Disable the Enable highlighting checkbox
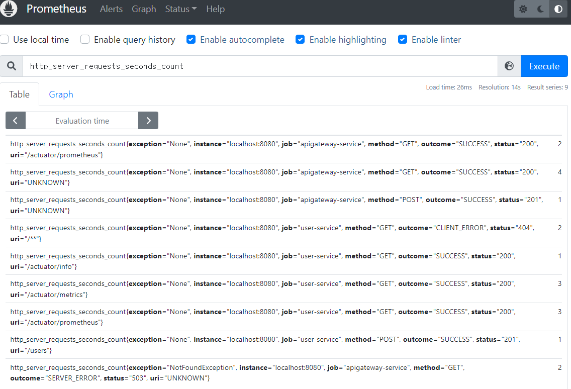The width and height of the screenshot is (571, 389). point(300,39)
